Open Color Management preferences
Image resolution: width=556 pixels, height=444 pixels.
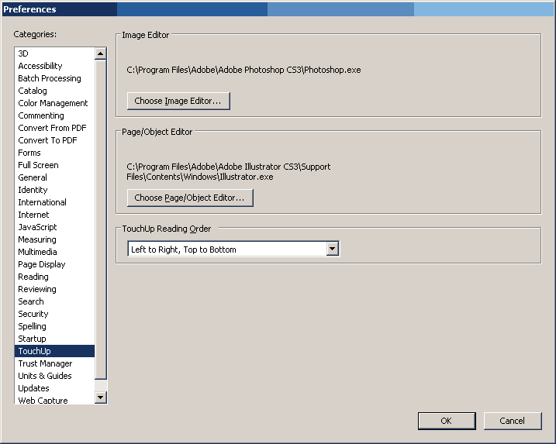point(54,103)
